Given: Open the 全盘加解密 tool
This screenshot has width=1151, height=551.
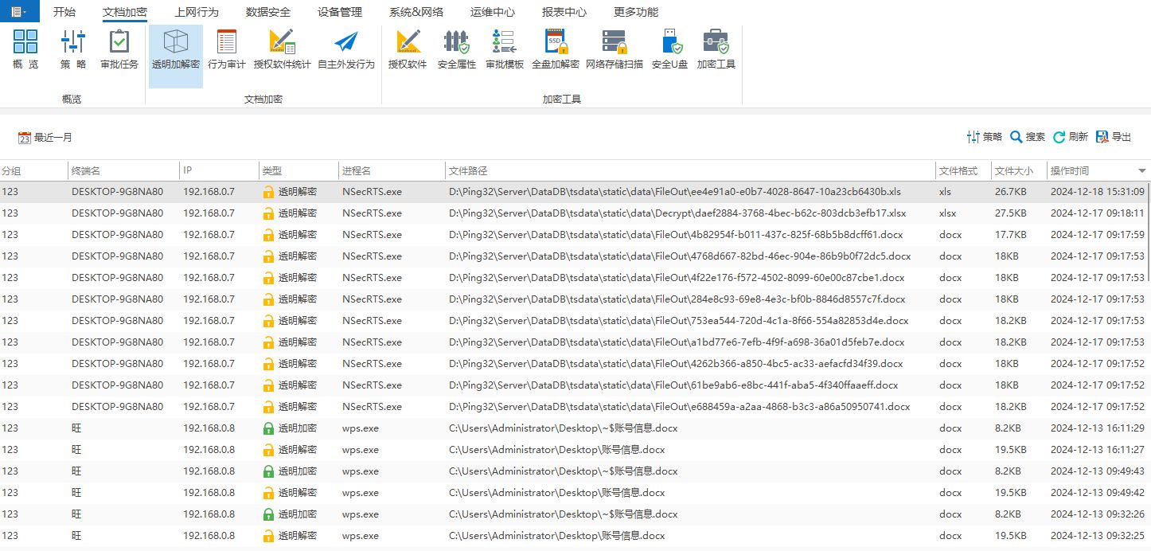Looking at the screenshot, I should click(555, 49).
